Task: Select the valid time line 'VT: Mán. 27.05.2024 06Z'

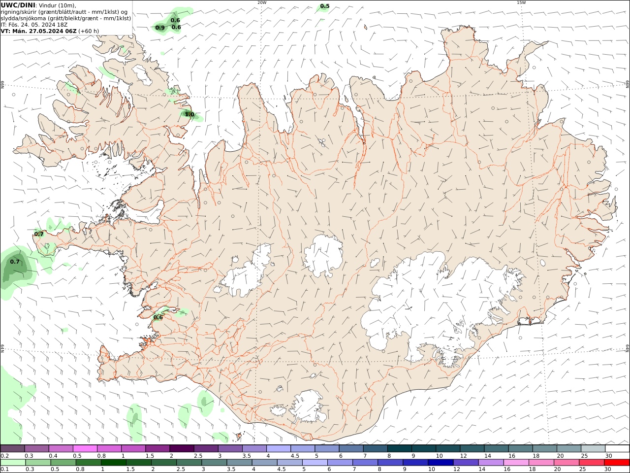Action: pyautogui.click(x=38, y=31)
